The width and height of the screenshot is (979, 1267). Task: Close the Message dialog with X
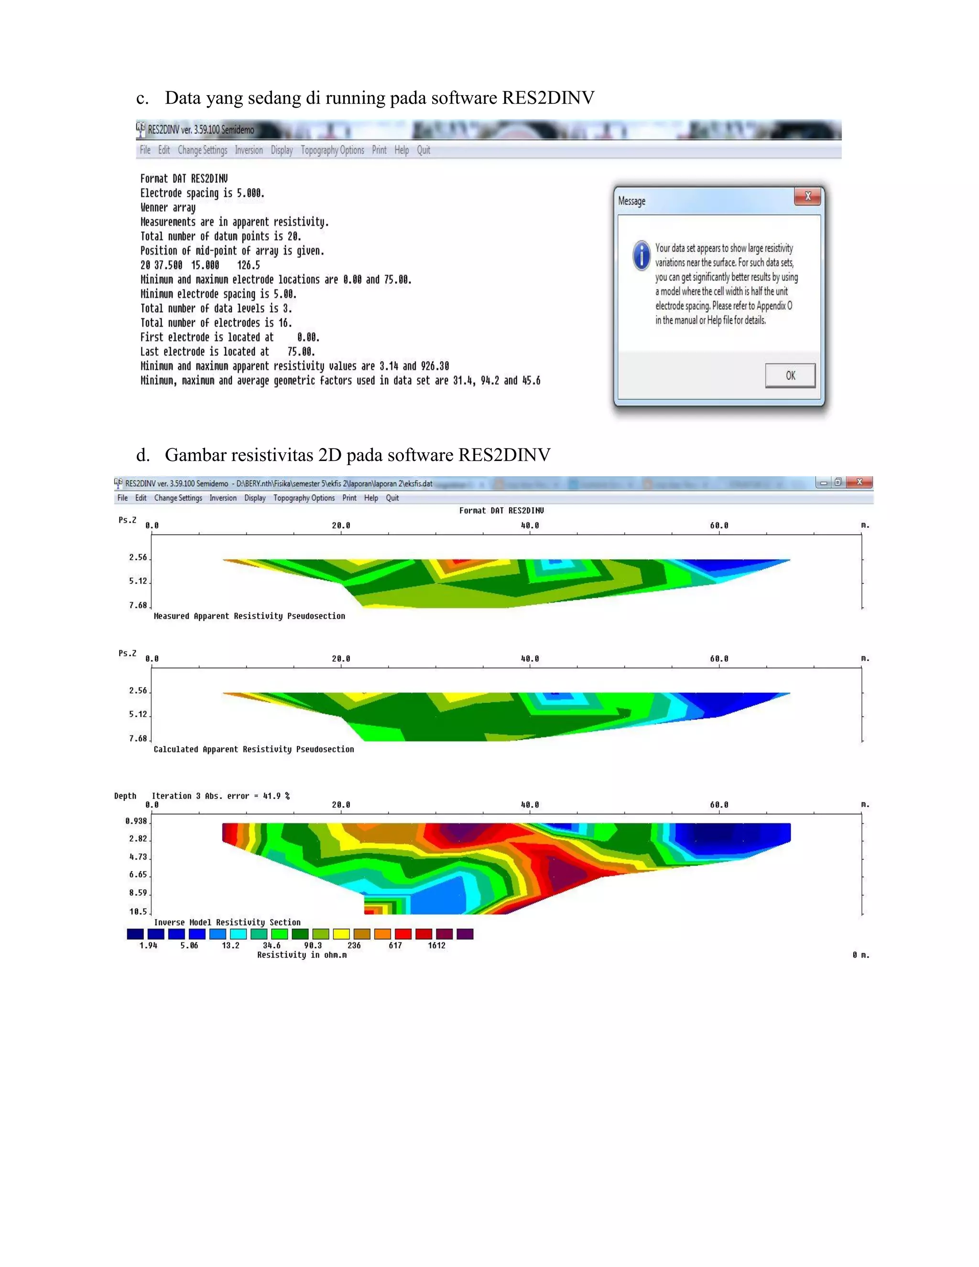pos(807,197)
